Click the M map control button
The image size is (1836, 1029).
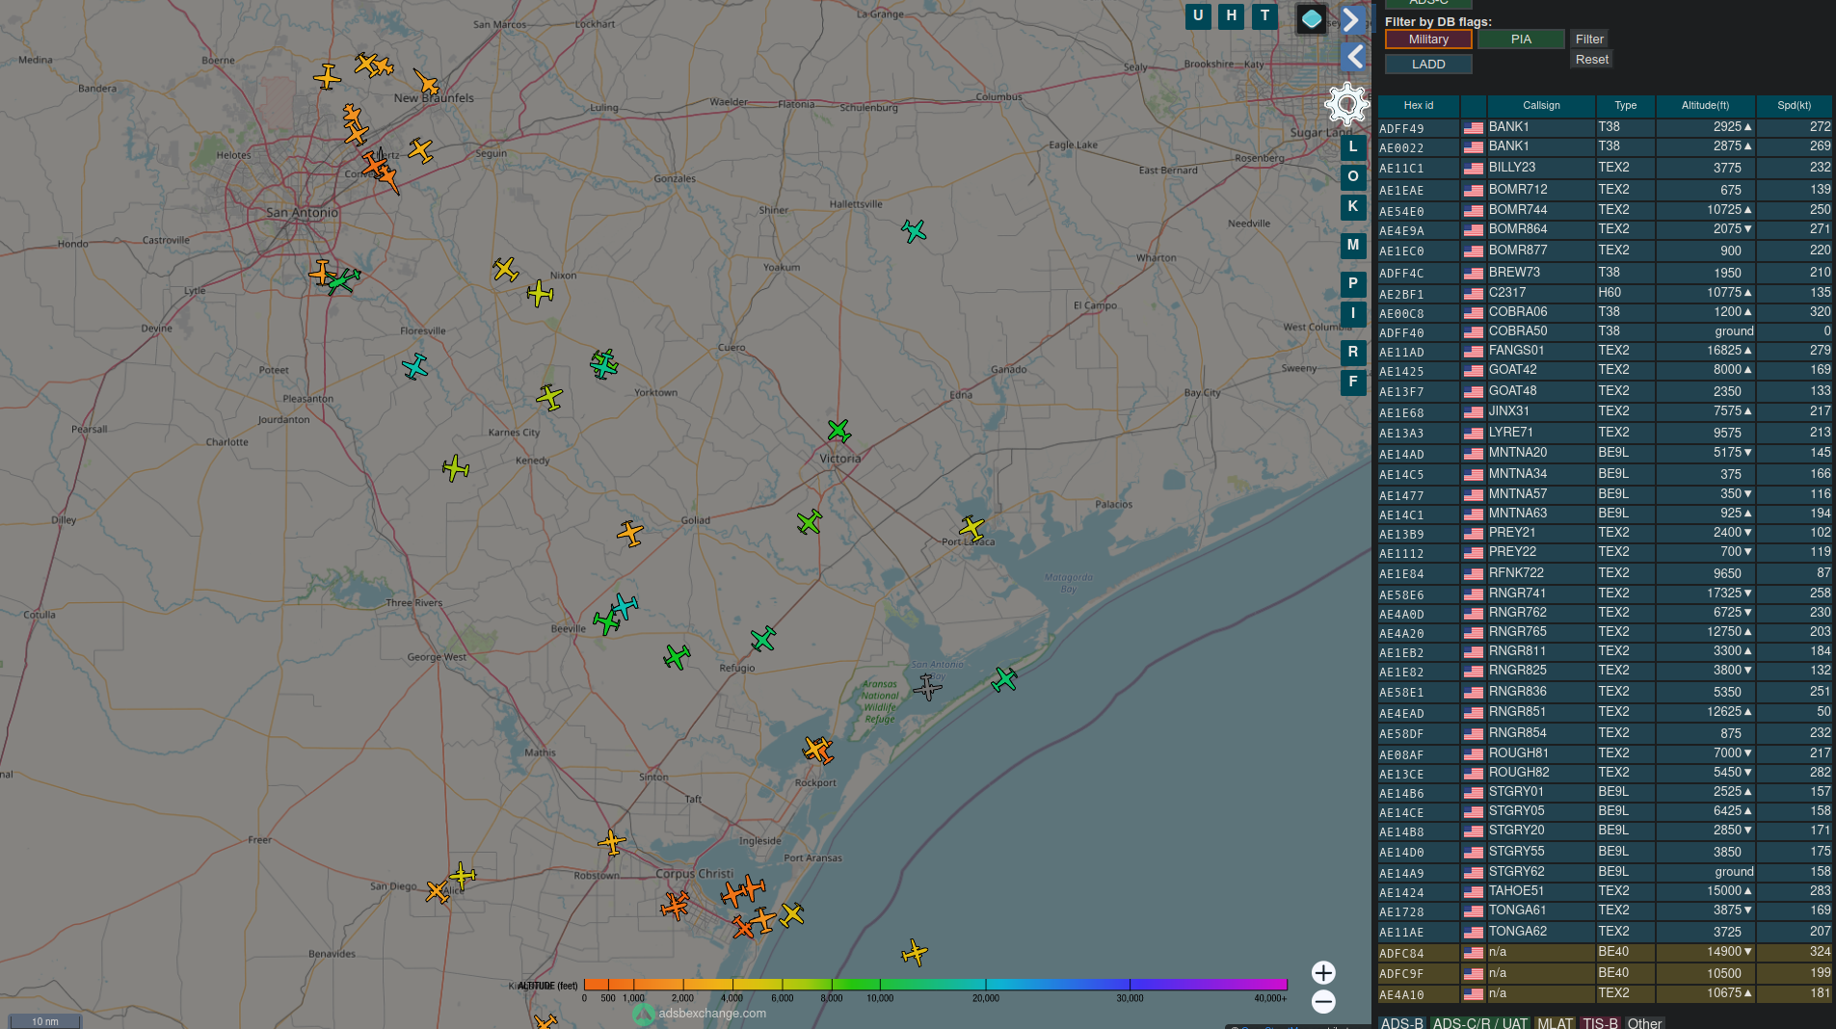tap(1353, 246)
